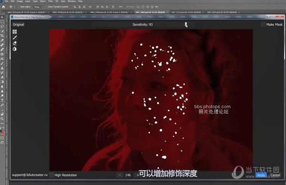Click the first align icon in the options bar
286x185 pixels.
(75, 7)
